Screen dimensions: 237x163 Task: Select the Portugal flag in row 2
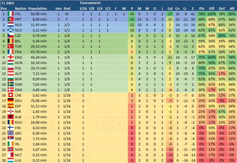pyautogui.click(x=11, y=19)
